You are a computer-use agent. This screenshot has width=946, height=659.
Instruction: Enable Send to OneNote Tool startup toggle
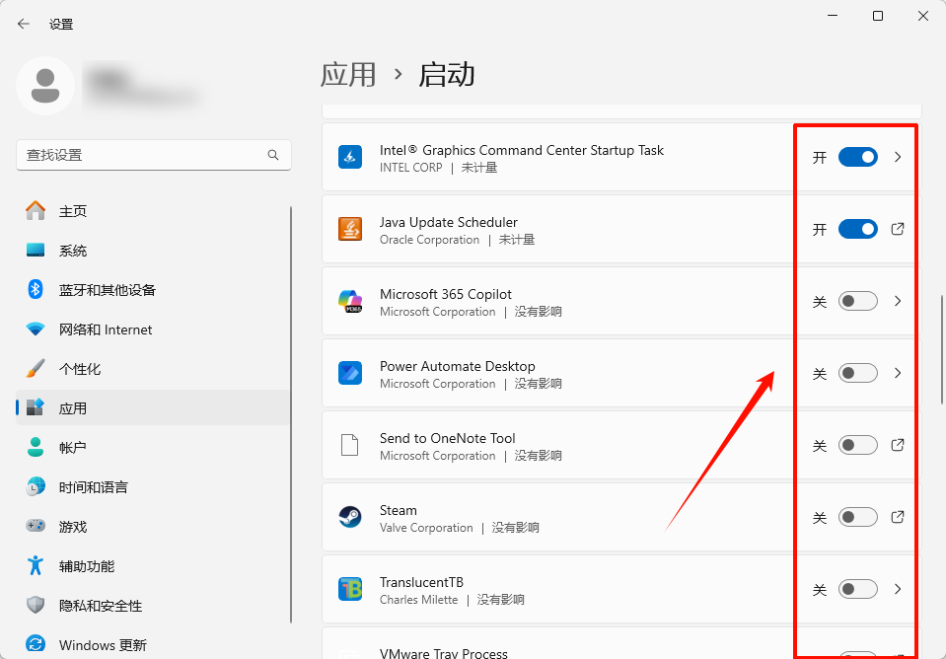click(858, 445)
